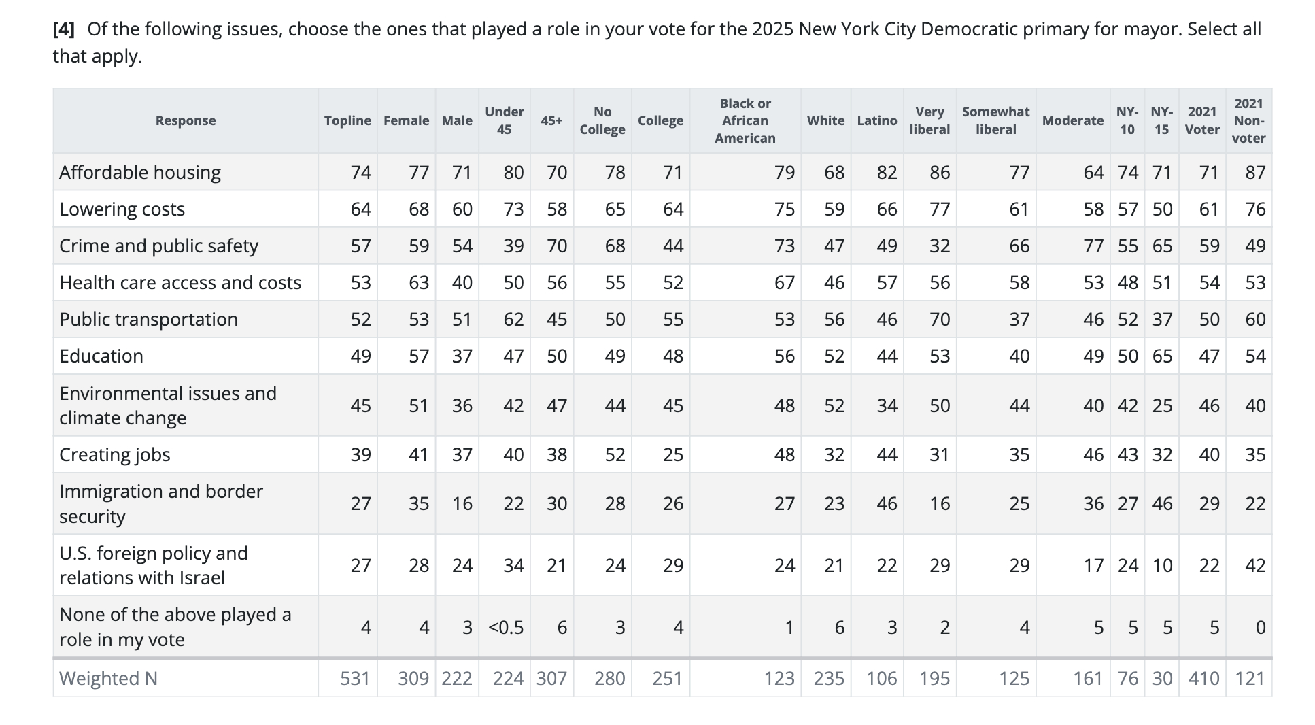Select the No College column header
The image size is (1315, 725).
[x=602, y=120]
